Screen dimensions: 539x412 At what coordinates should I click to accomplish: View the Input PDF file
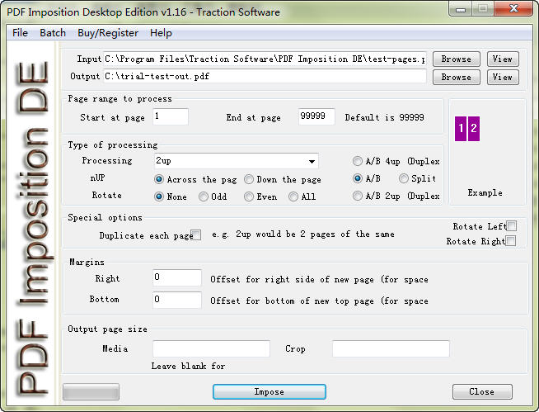coord(503,59)
